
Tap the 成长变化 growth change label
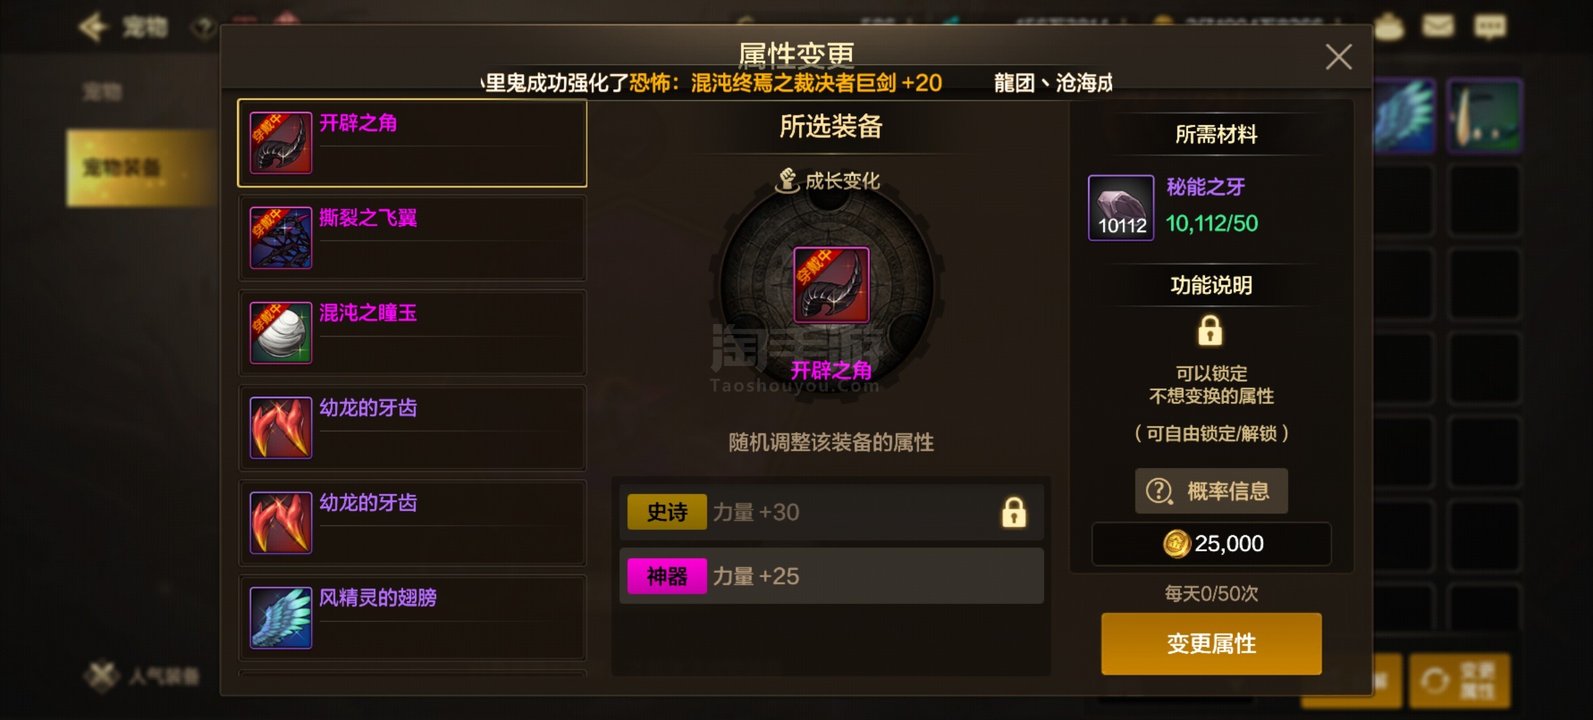828,181
